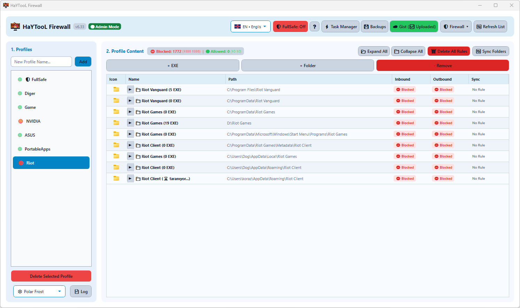Click the Blocked: 1772 counter
This screenshot has height=308, width=520.
(x=175, y=51)
